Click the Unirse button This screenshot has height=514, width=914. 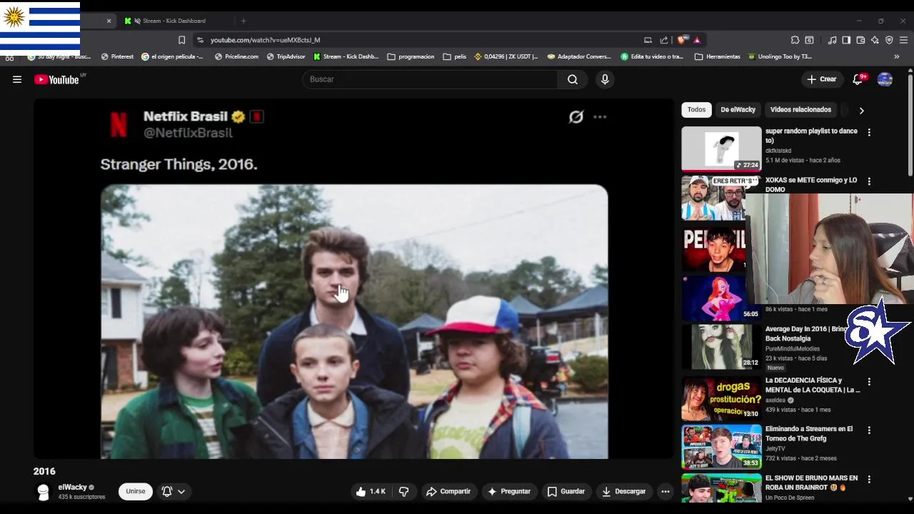[x=136, y=491]
